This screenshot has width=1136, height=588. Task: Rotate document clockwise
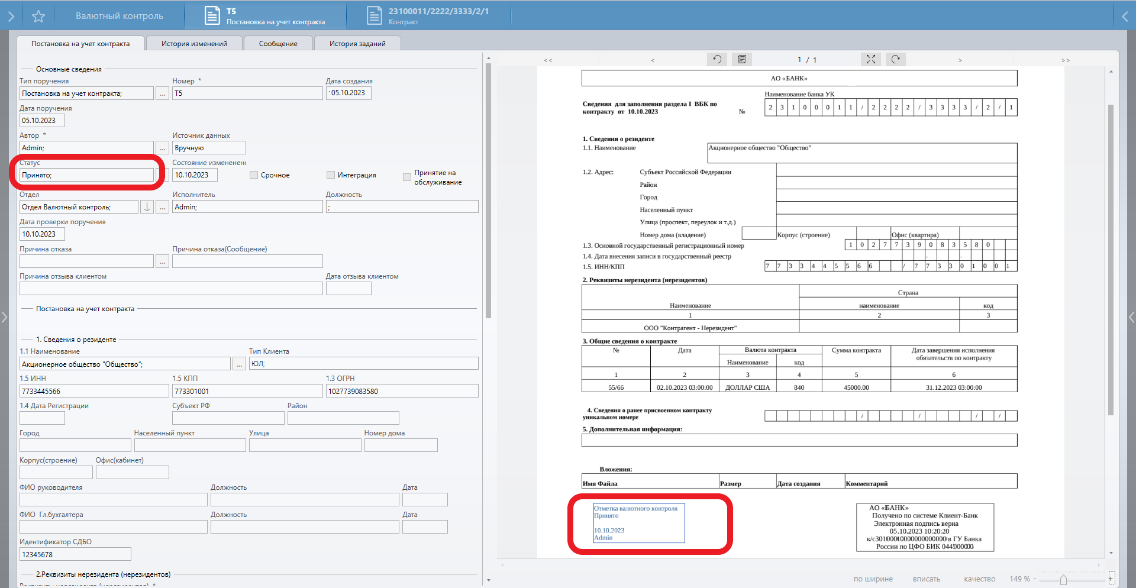pyautogui.click(x=896, y=59)
